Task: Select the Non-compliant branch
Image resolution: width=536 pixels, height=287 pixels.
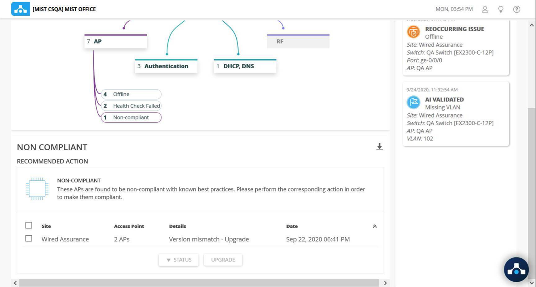Action: (x=131, y=117)
